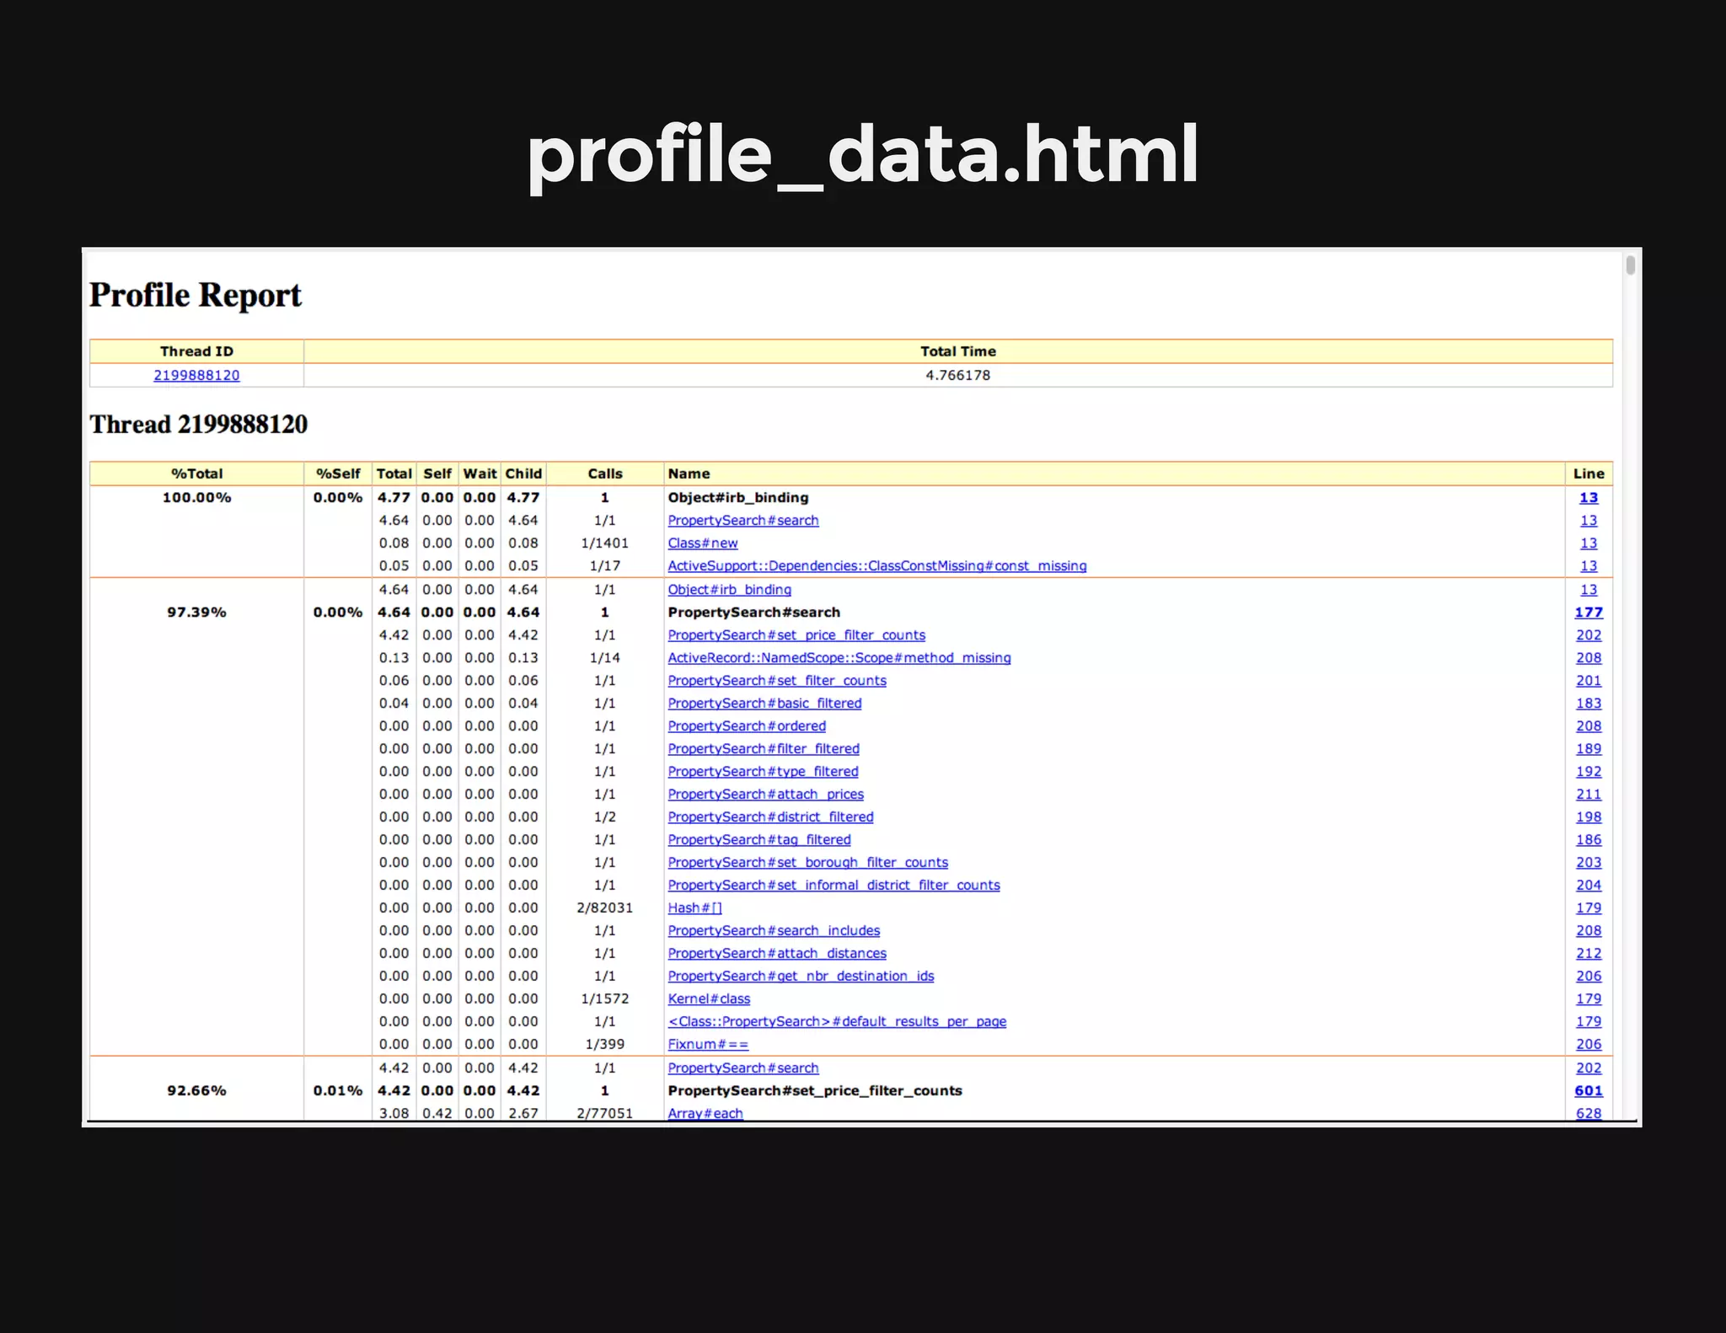
Task: Click bold line number 177 for PropertySearch#search
Action: click(x=1589, y=613)
